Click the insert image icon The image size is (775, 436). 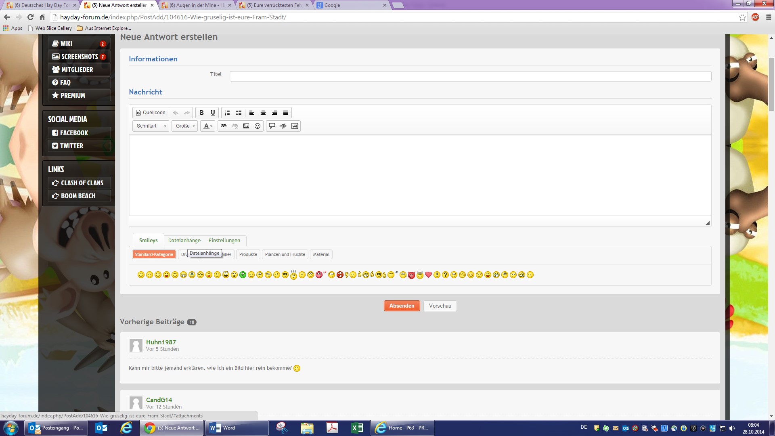pyautogui.click(x=246, y=126)
